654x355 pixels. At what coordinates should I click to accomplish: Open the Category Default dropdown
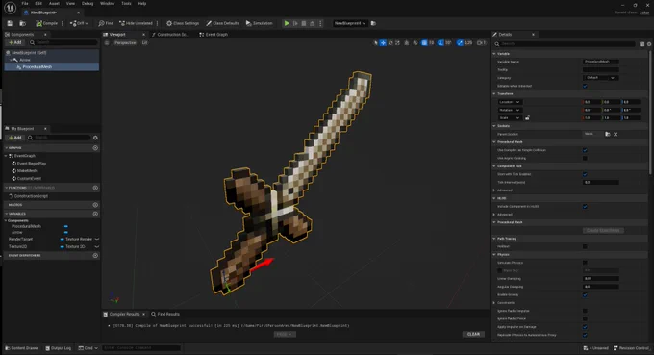point(600,78)
